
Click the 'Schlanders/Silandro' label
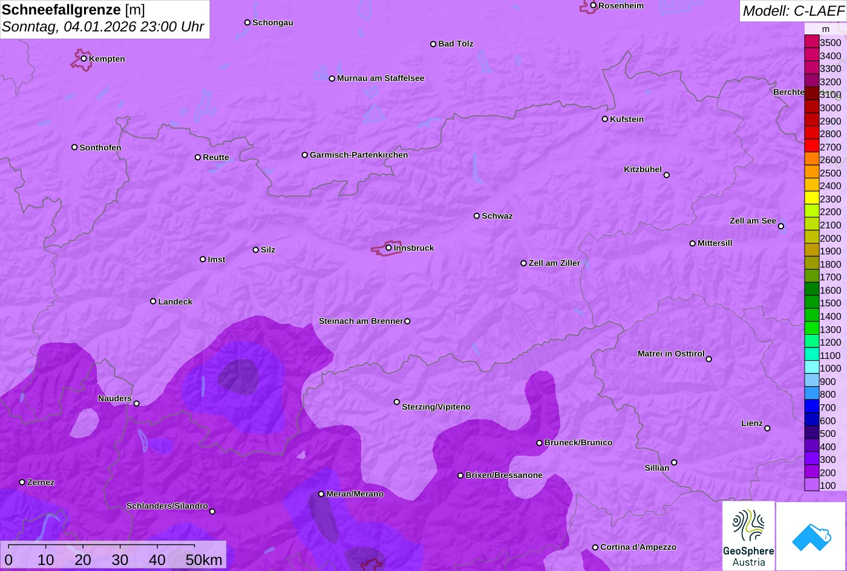click(x=167, y=506)
